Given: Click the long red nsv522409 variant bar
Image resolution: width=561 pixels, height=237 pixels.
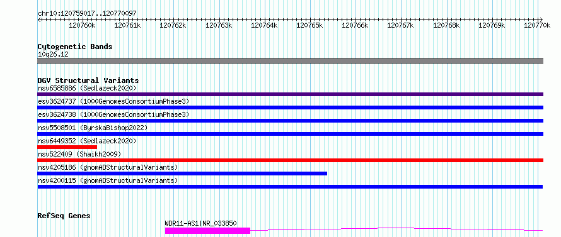Looking at the screenshot, I should [x=291, y=160].
